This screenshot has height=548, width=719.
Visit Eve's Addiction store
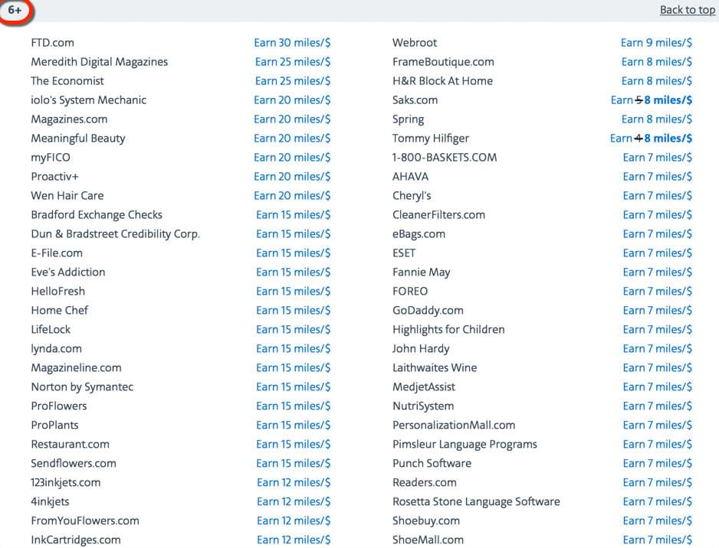point(68,272)
